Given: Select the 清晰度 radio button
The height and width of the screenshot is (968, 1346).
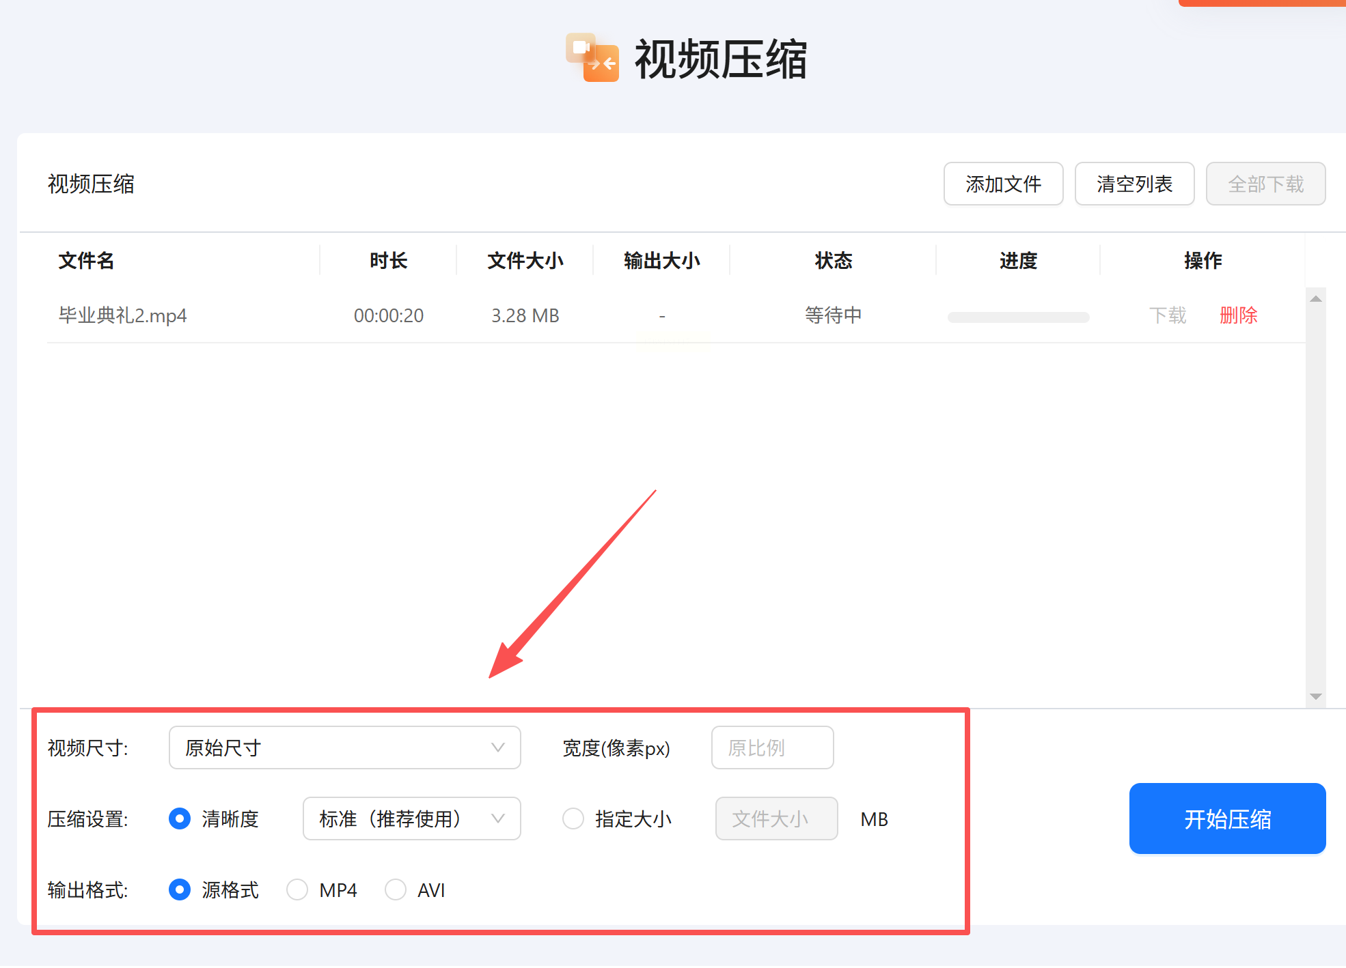Looking at the screenshot, I should 180,818.
